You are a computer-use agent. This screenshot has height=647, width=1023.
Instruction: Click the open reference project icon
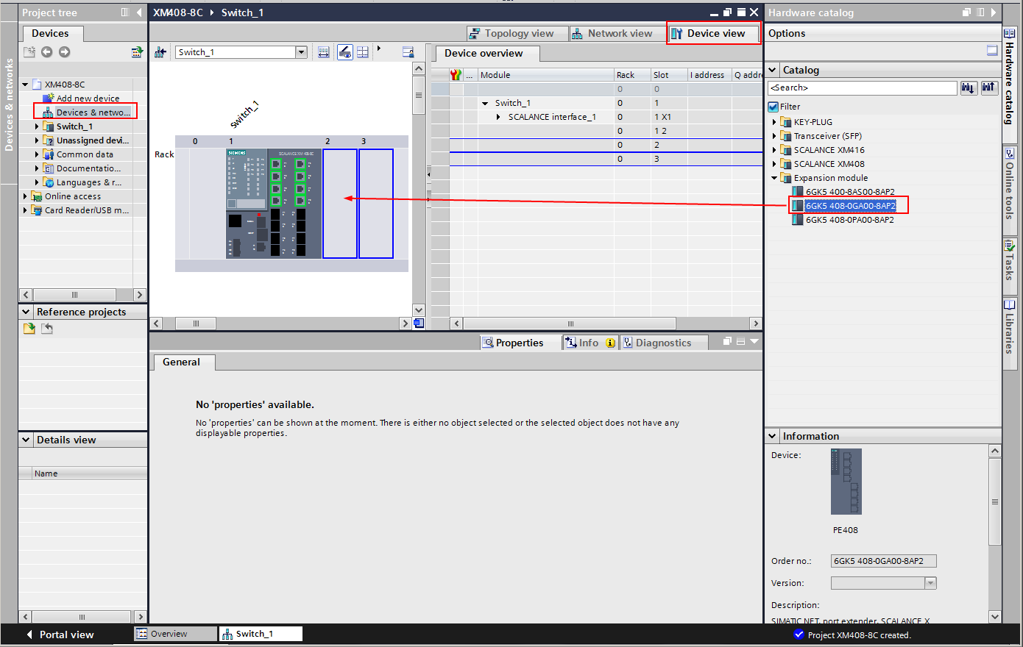(29, 329)
